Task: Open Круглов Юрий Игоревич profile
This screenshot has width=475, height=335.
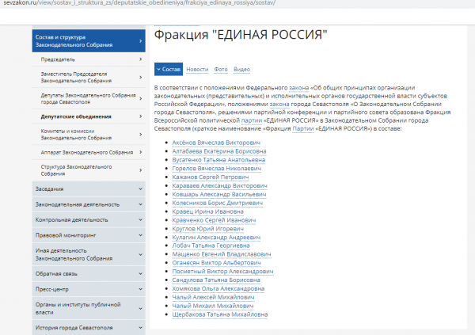Action: pyautogui.click(x=207, y=229)
